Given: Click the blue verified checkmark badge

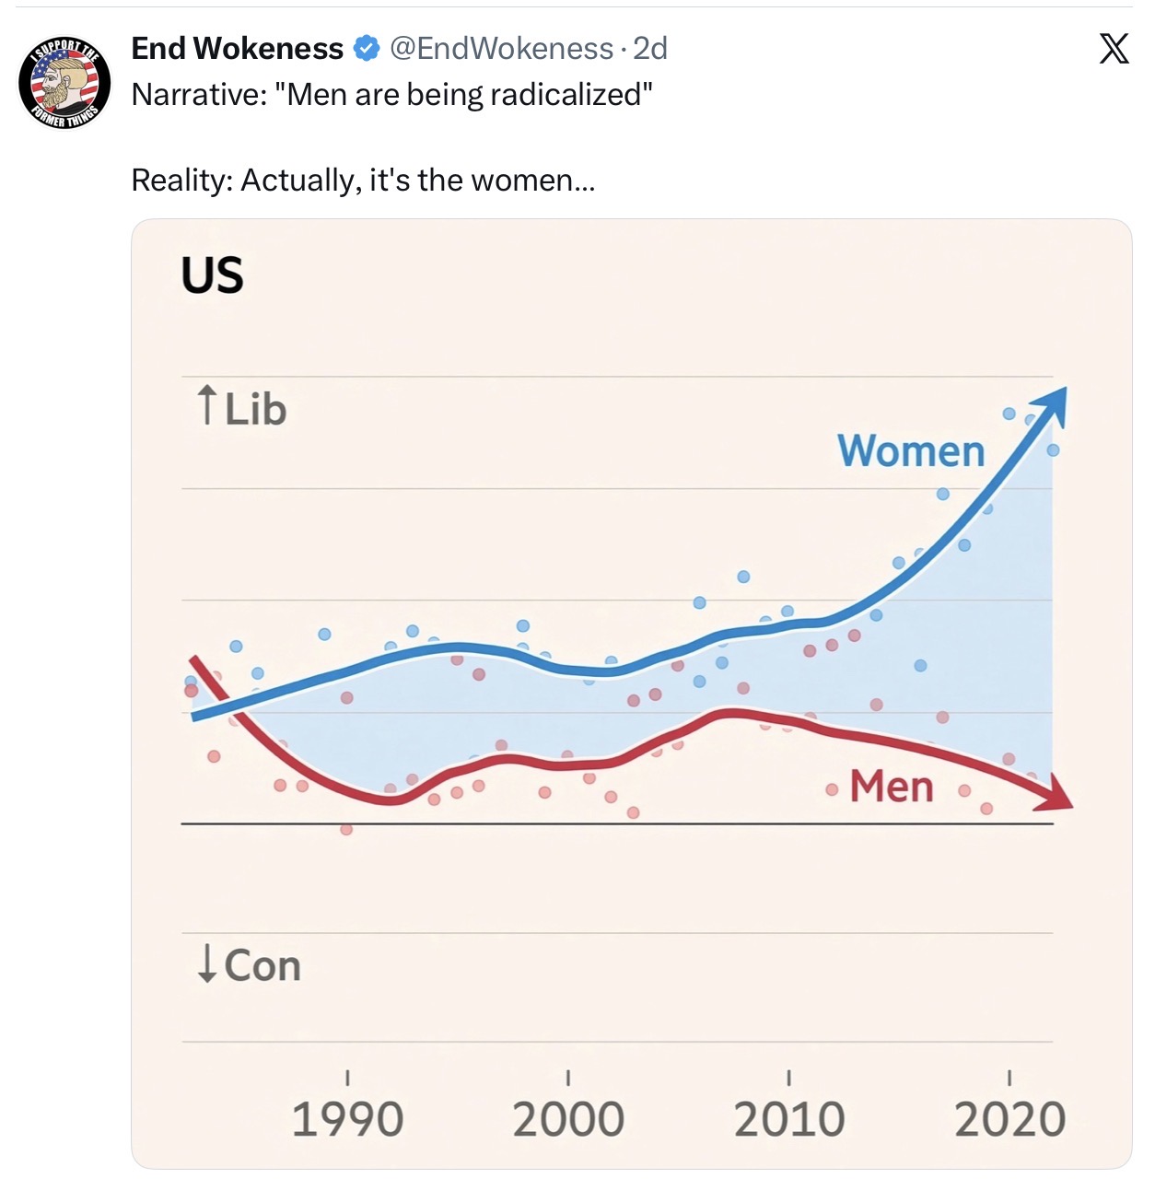Looking at the screenshot, I should [367, 48].
